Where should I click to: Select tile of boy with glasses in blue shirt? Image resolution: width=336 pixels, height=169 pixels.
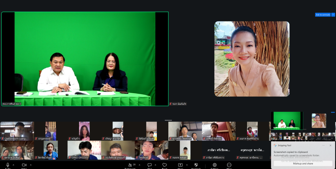tap(152, 150)
